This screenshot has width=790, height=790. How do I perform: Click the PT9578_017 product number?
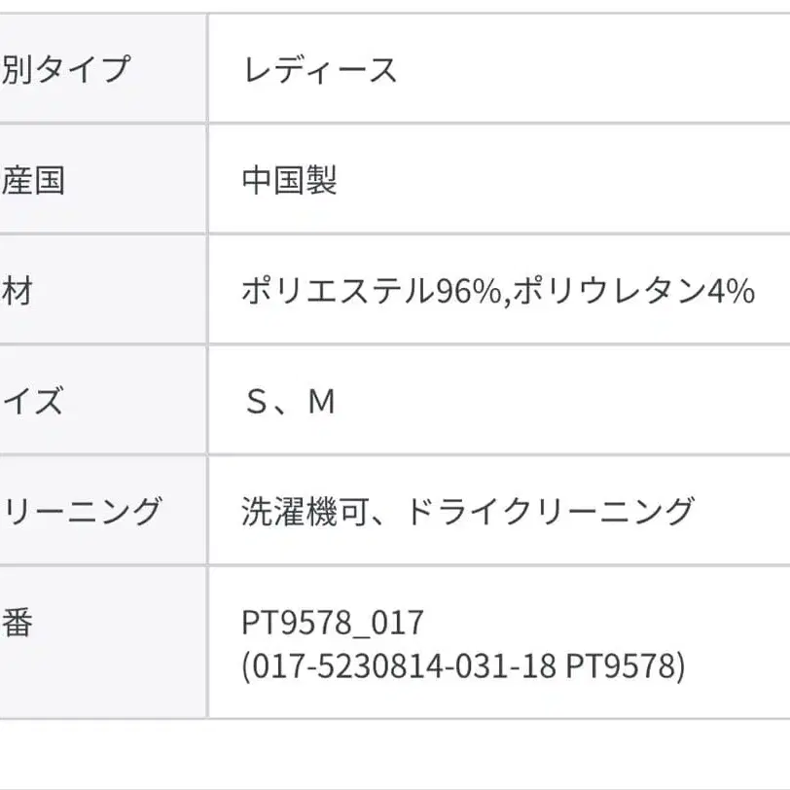(333, 623)
